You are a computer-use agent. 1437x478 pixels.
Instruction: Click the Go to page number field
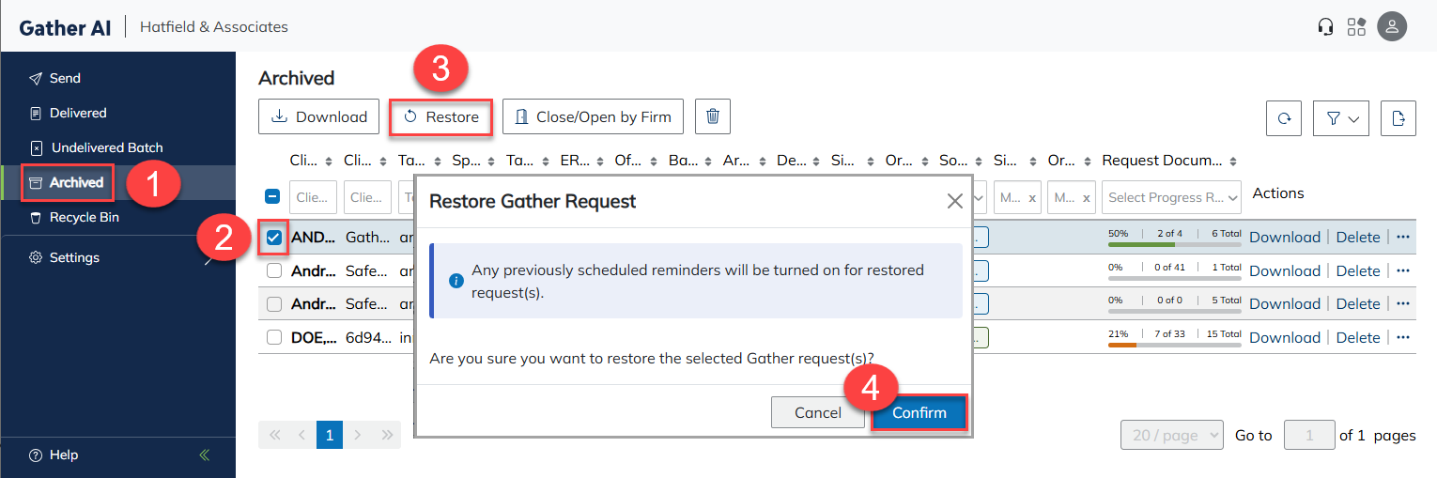click(x=1308, y=436)
